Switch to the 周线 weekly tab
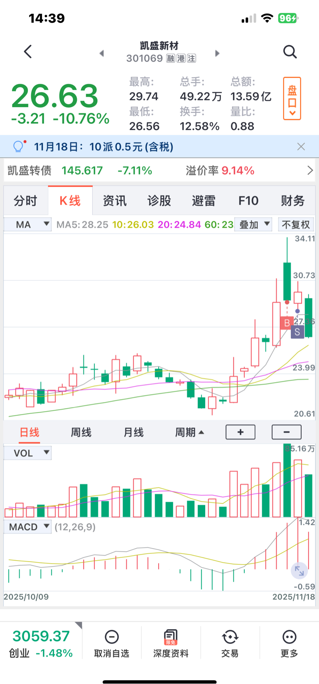Screen dimensions: 319x684 coord(81,432)
